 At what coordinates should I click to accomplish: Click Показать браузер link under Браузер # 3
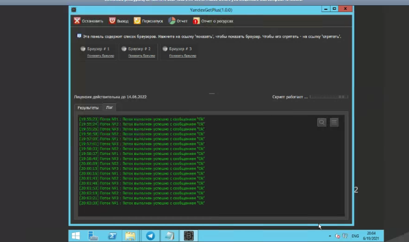click(x=183, y=55)
